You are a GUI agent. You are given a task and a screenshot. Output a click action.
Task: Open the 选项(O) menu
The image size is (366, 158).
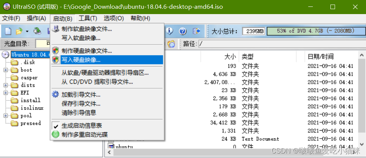[x=114, y=18]
